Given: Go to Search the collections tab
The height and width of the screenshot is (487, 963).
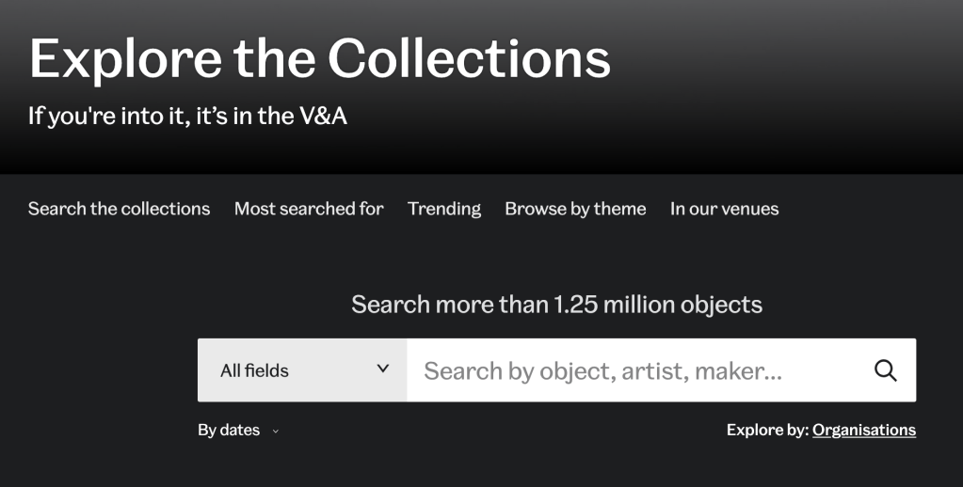Looking at the screenshot, I should (x=119, y=209).
